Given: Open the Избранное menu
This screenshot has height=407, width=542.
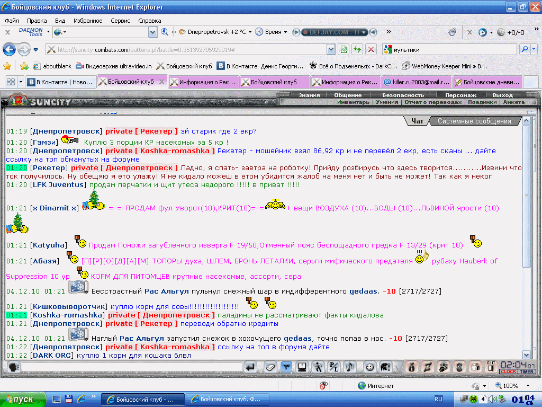Looking at the screenshot, I should (88, 21).
